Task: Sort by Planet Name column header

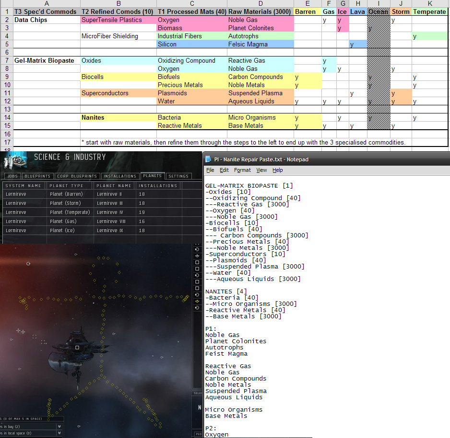Action: click(x=115, y=186)
